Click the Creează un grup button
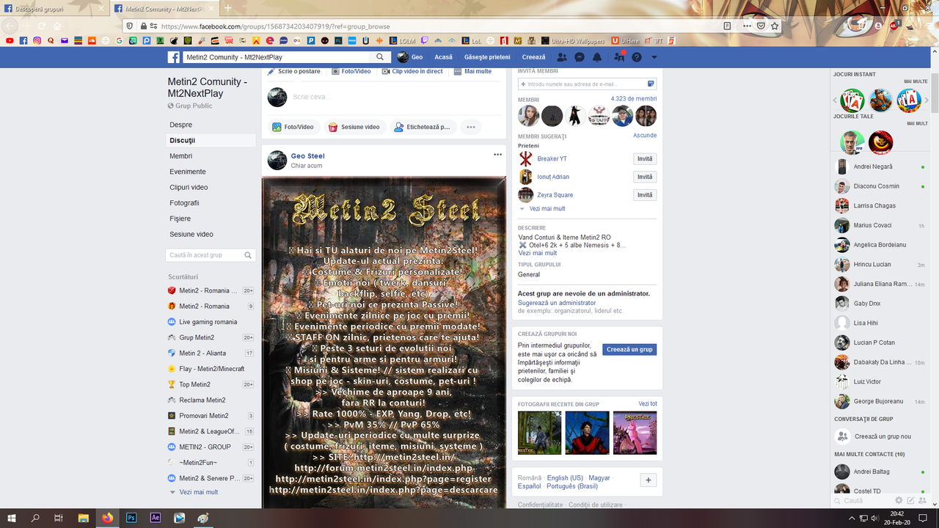The image size is (939, 528). [x=629, y=350]
